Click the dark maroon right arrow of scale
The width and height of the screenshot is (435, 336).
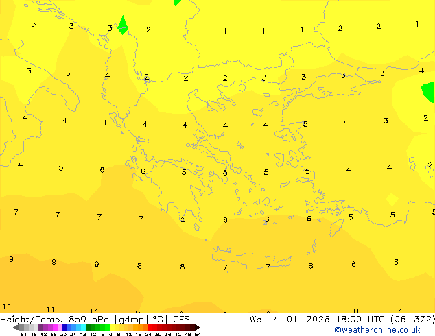(x=198, y=328)
